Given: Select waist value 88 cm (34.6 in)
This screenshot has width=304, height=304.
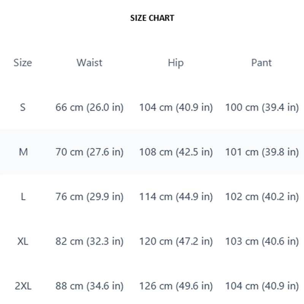Looking at the screenshot, I should [89, 286].
